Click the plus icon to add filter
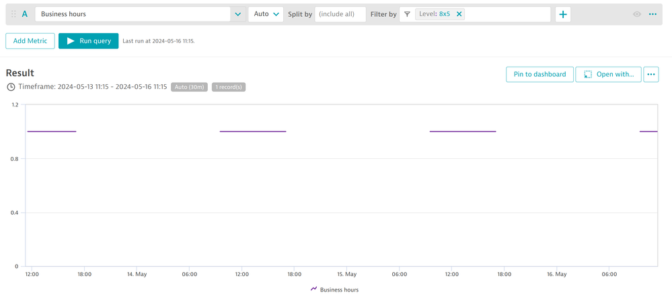This screenshot has width=672, height=301. (563, 14)
